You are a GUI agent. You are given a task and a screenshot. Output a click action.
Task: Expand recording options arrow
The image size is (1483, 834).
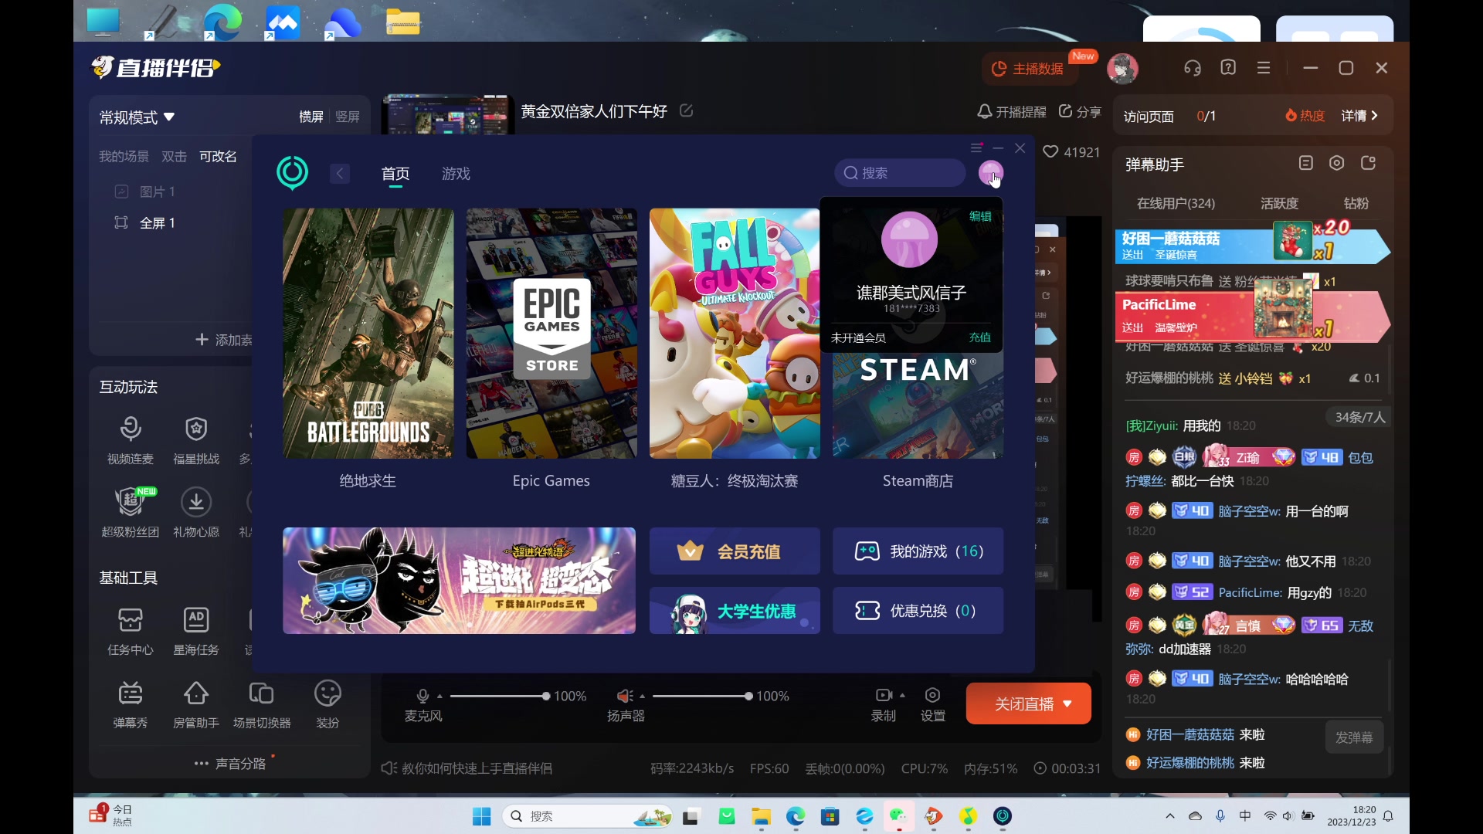click(x=903, y=695)
